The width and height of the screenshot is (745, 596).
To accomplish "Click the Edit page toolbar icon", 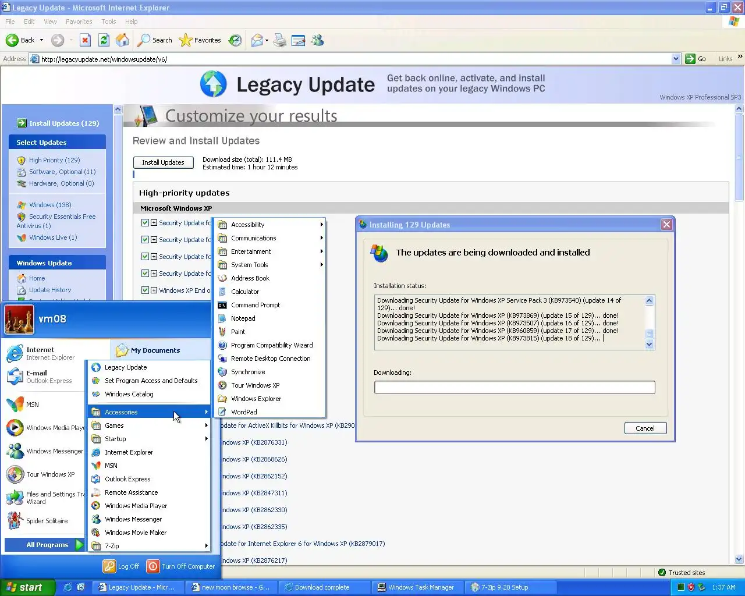I will [299, 40].
